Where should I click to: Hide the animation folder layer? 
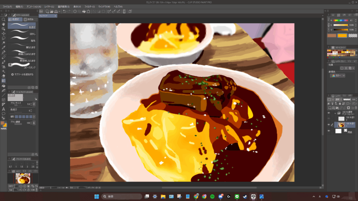(329, 113)
